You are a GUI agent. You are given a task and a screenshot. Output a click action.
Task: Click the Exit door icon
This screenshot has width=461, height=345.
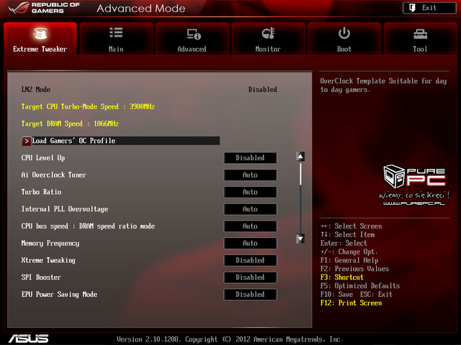(x=412, y=8)
